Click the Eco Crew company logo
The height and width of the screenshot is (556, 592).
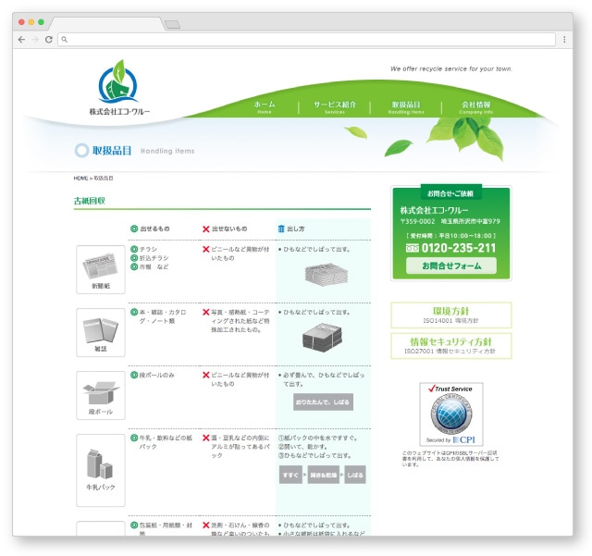119,88
